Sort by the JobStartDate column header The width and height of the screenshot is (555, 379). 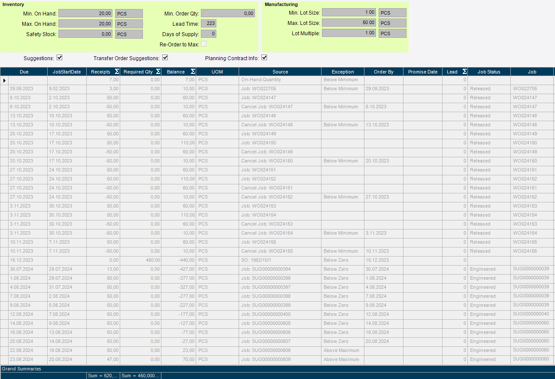67,72
